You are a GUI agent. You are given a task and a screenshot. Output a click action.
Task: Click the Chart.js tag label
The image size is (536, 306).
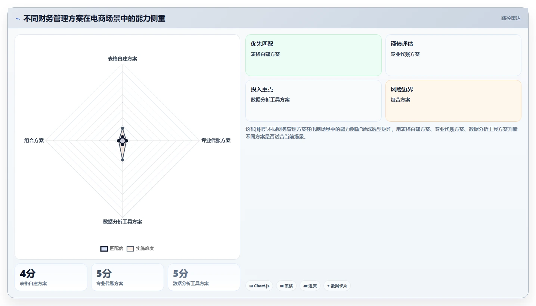coord(261,286)
